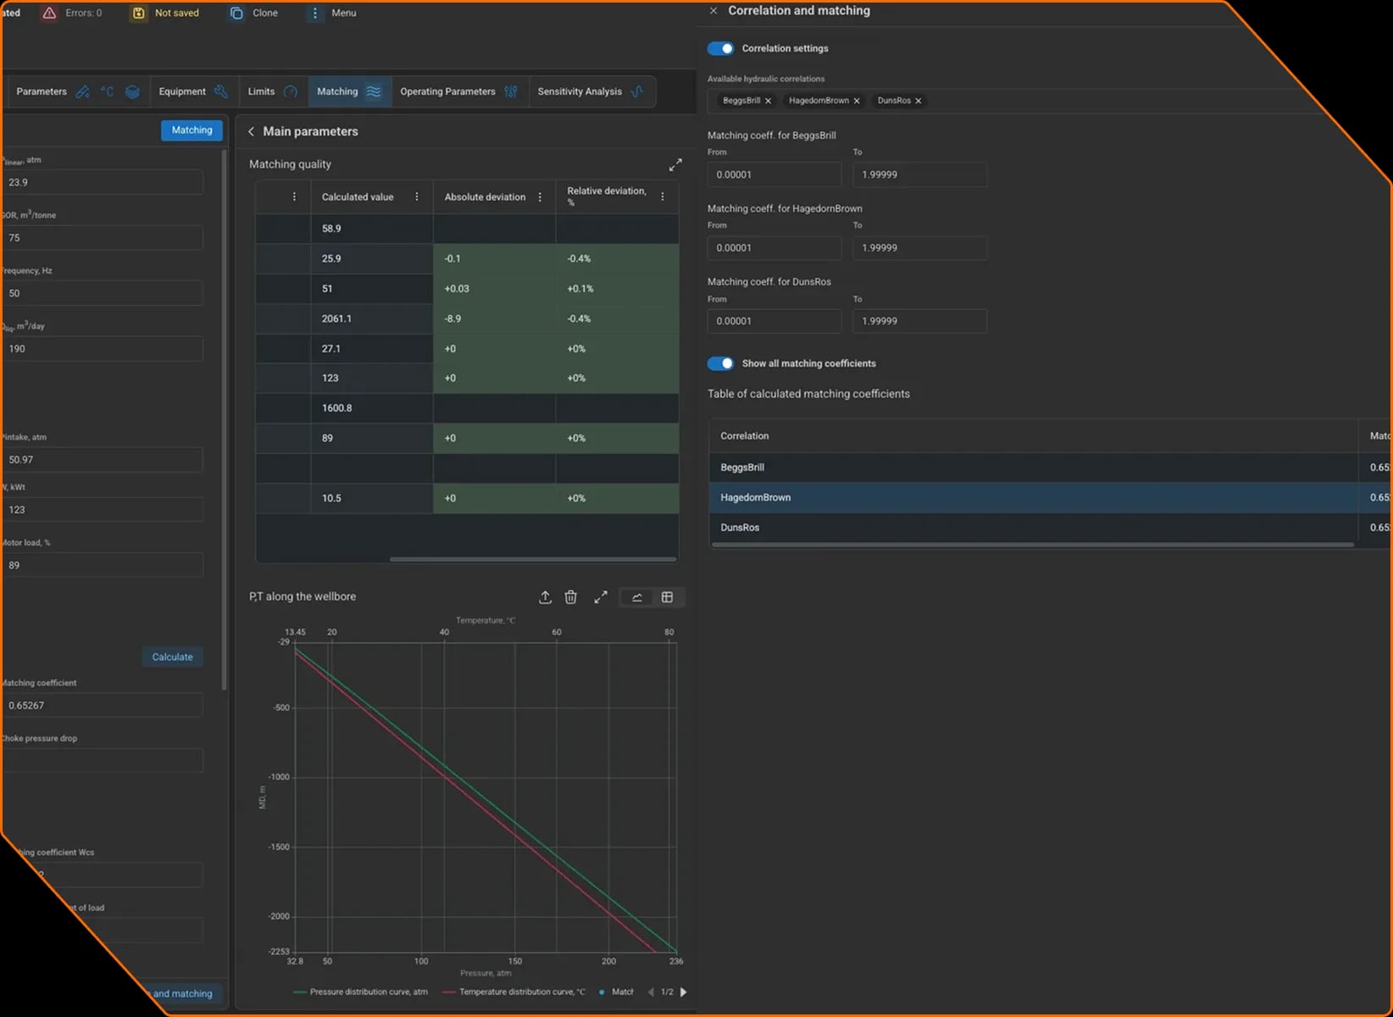Select HagedornBrown row in coefficients table

(1051, 497)
